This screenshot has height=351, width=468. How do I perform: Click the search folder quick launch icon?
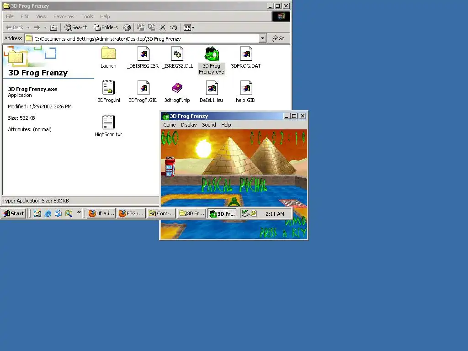[69, 214]
